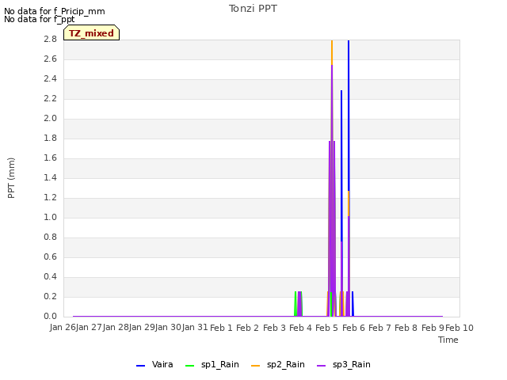Click the 2.4 y-axis tick value
This screenshot has width=507, height=380.
pos(50,79)
